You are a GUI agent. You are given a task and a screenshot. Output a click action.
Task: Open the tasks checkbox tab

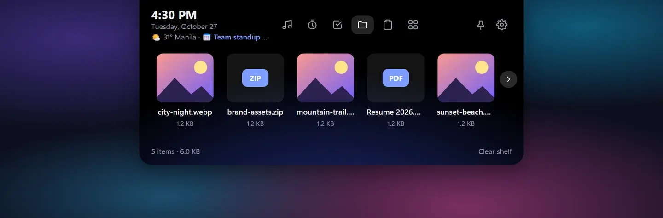[x=337, y=25]
